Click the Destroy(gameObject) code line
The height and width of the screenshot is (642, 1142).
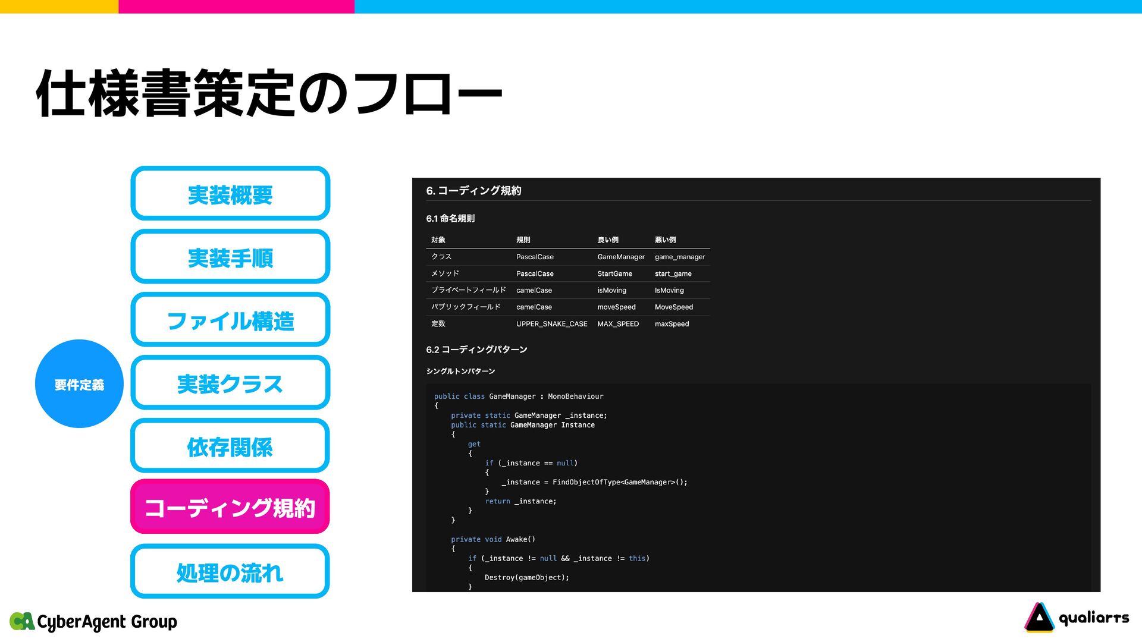coord(526,577)
